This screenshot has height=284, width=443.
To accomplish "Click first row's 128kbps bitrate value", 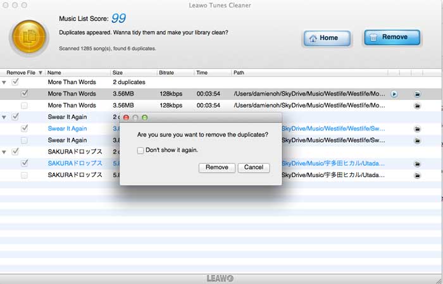I will [171, 94].
